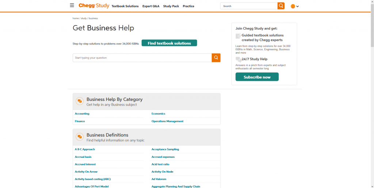Click the Business Definitions chat icon
Image resolution: width=374 pixels, height=188 pixels.
pos(80,137)
